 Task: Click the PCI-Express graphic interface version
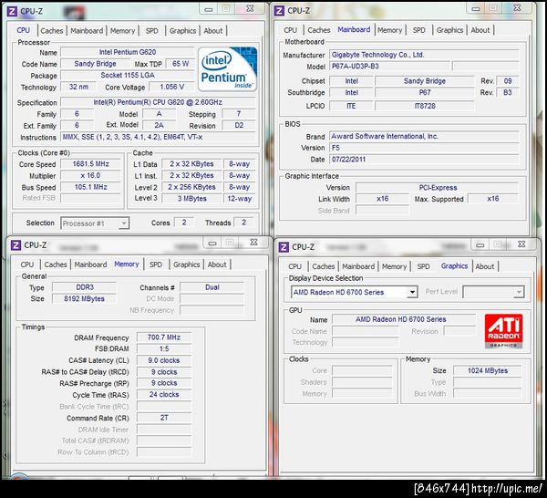click(438, 187)
